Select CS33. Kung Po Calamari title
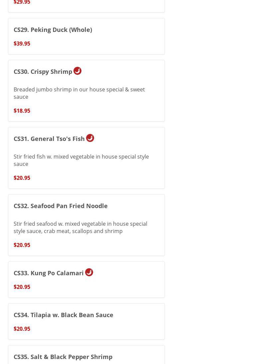The width and height of the screenshot is (261, 364). (49, 273)
